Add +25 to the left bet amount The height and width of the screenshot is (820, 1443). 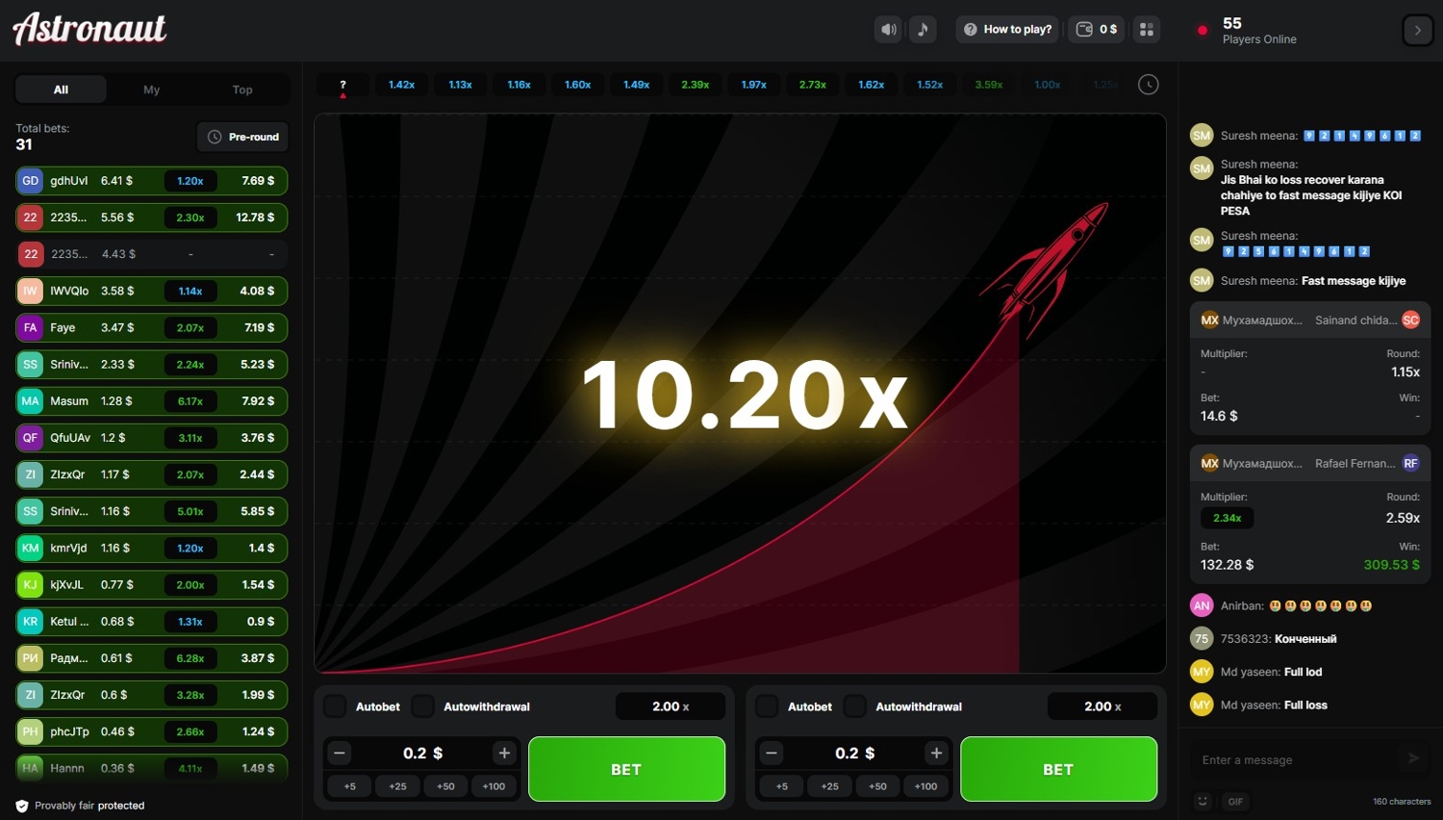(x=397, y=786)
